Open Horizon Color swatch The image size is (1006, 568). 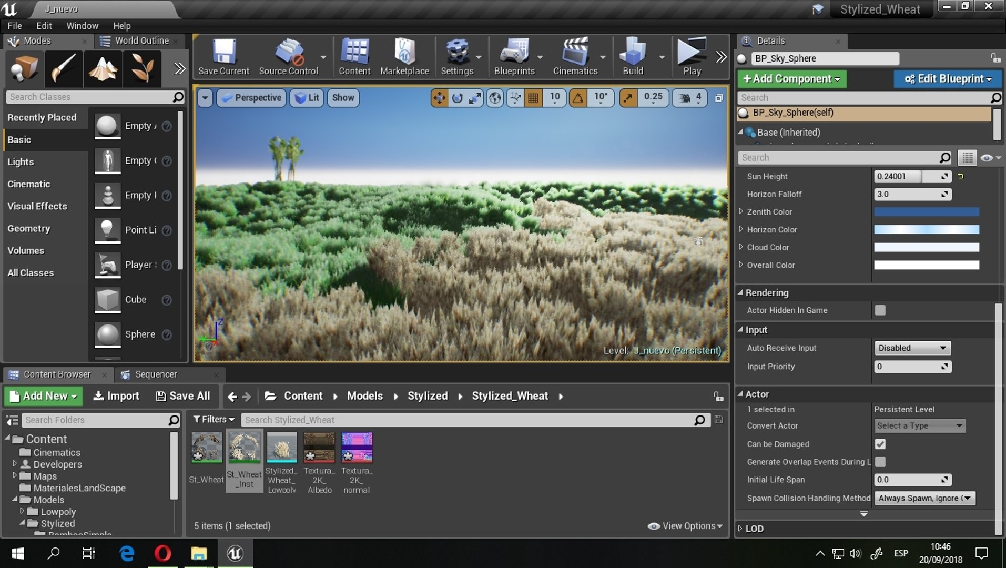(x=926, y=230)
